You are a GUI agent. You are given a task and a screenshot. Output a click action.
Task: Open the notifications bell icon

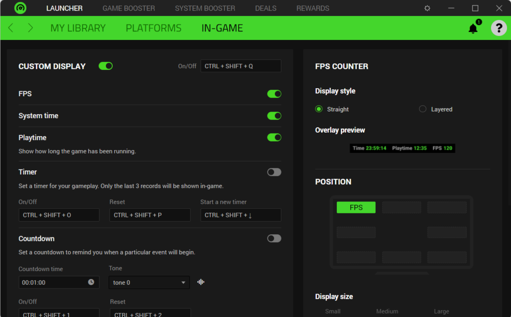[473, 28]
